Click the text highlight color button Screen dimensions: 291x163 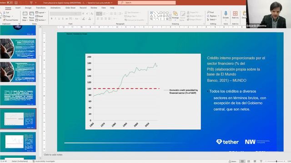point(84,19)
